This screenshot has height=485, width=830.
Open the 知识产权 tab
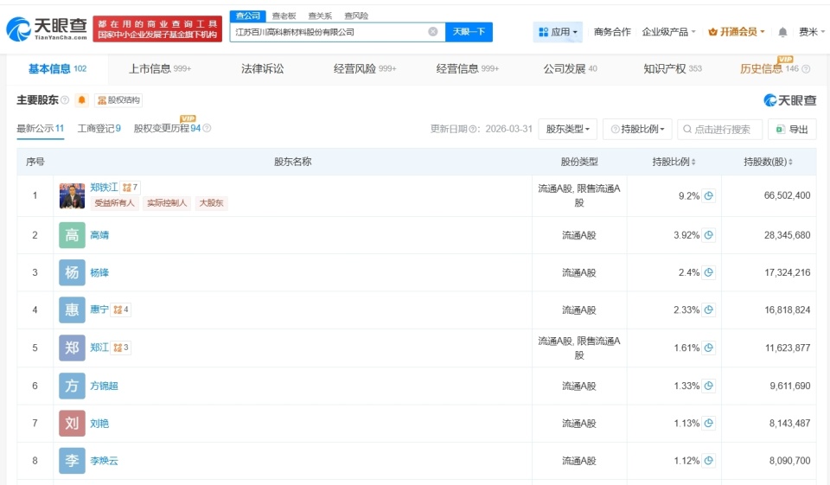673,69
